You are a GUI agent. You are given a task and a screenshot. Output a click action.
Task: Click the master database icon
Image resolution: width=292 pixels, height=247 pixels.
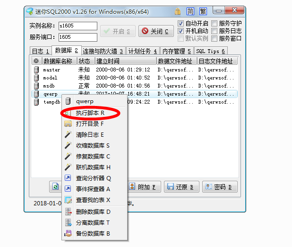click(36, 70)
